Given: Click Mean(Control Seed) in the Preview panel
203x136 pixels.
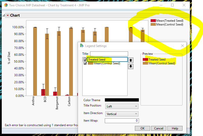Looking at the screenshot, I should [162, 63].
